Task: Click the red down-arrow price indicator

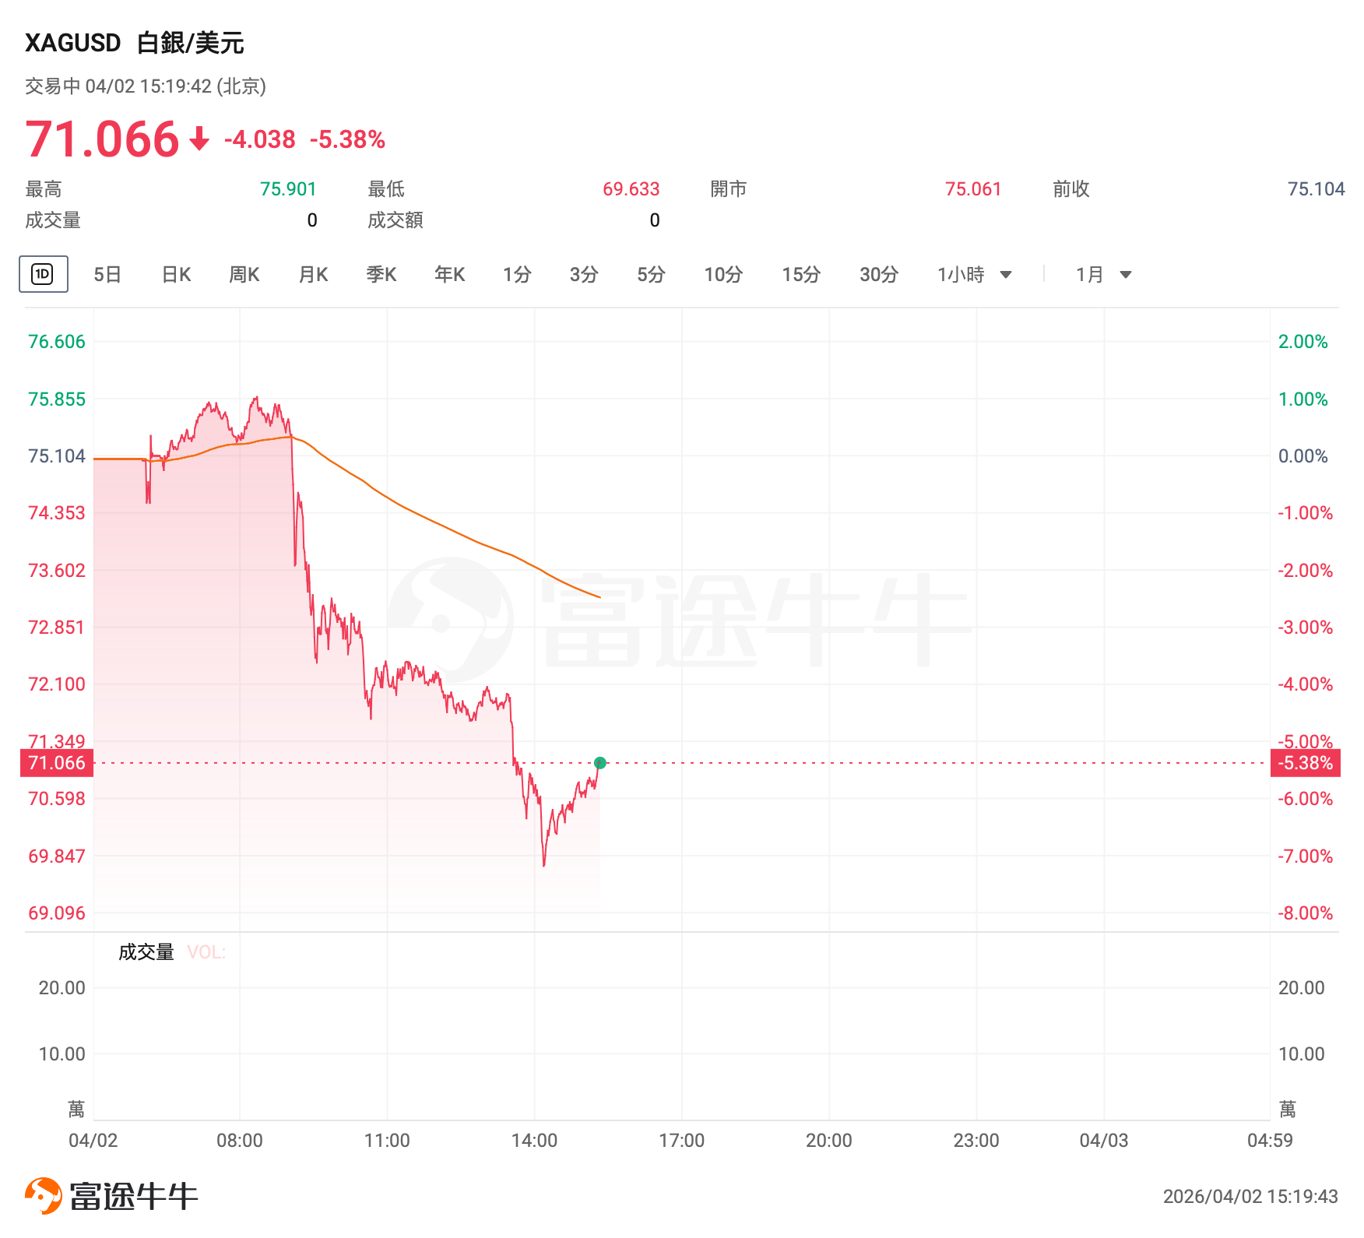Action: 200,139
